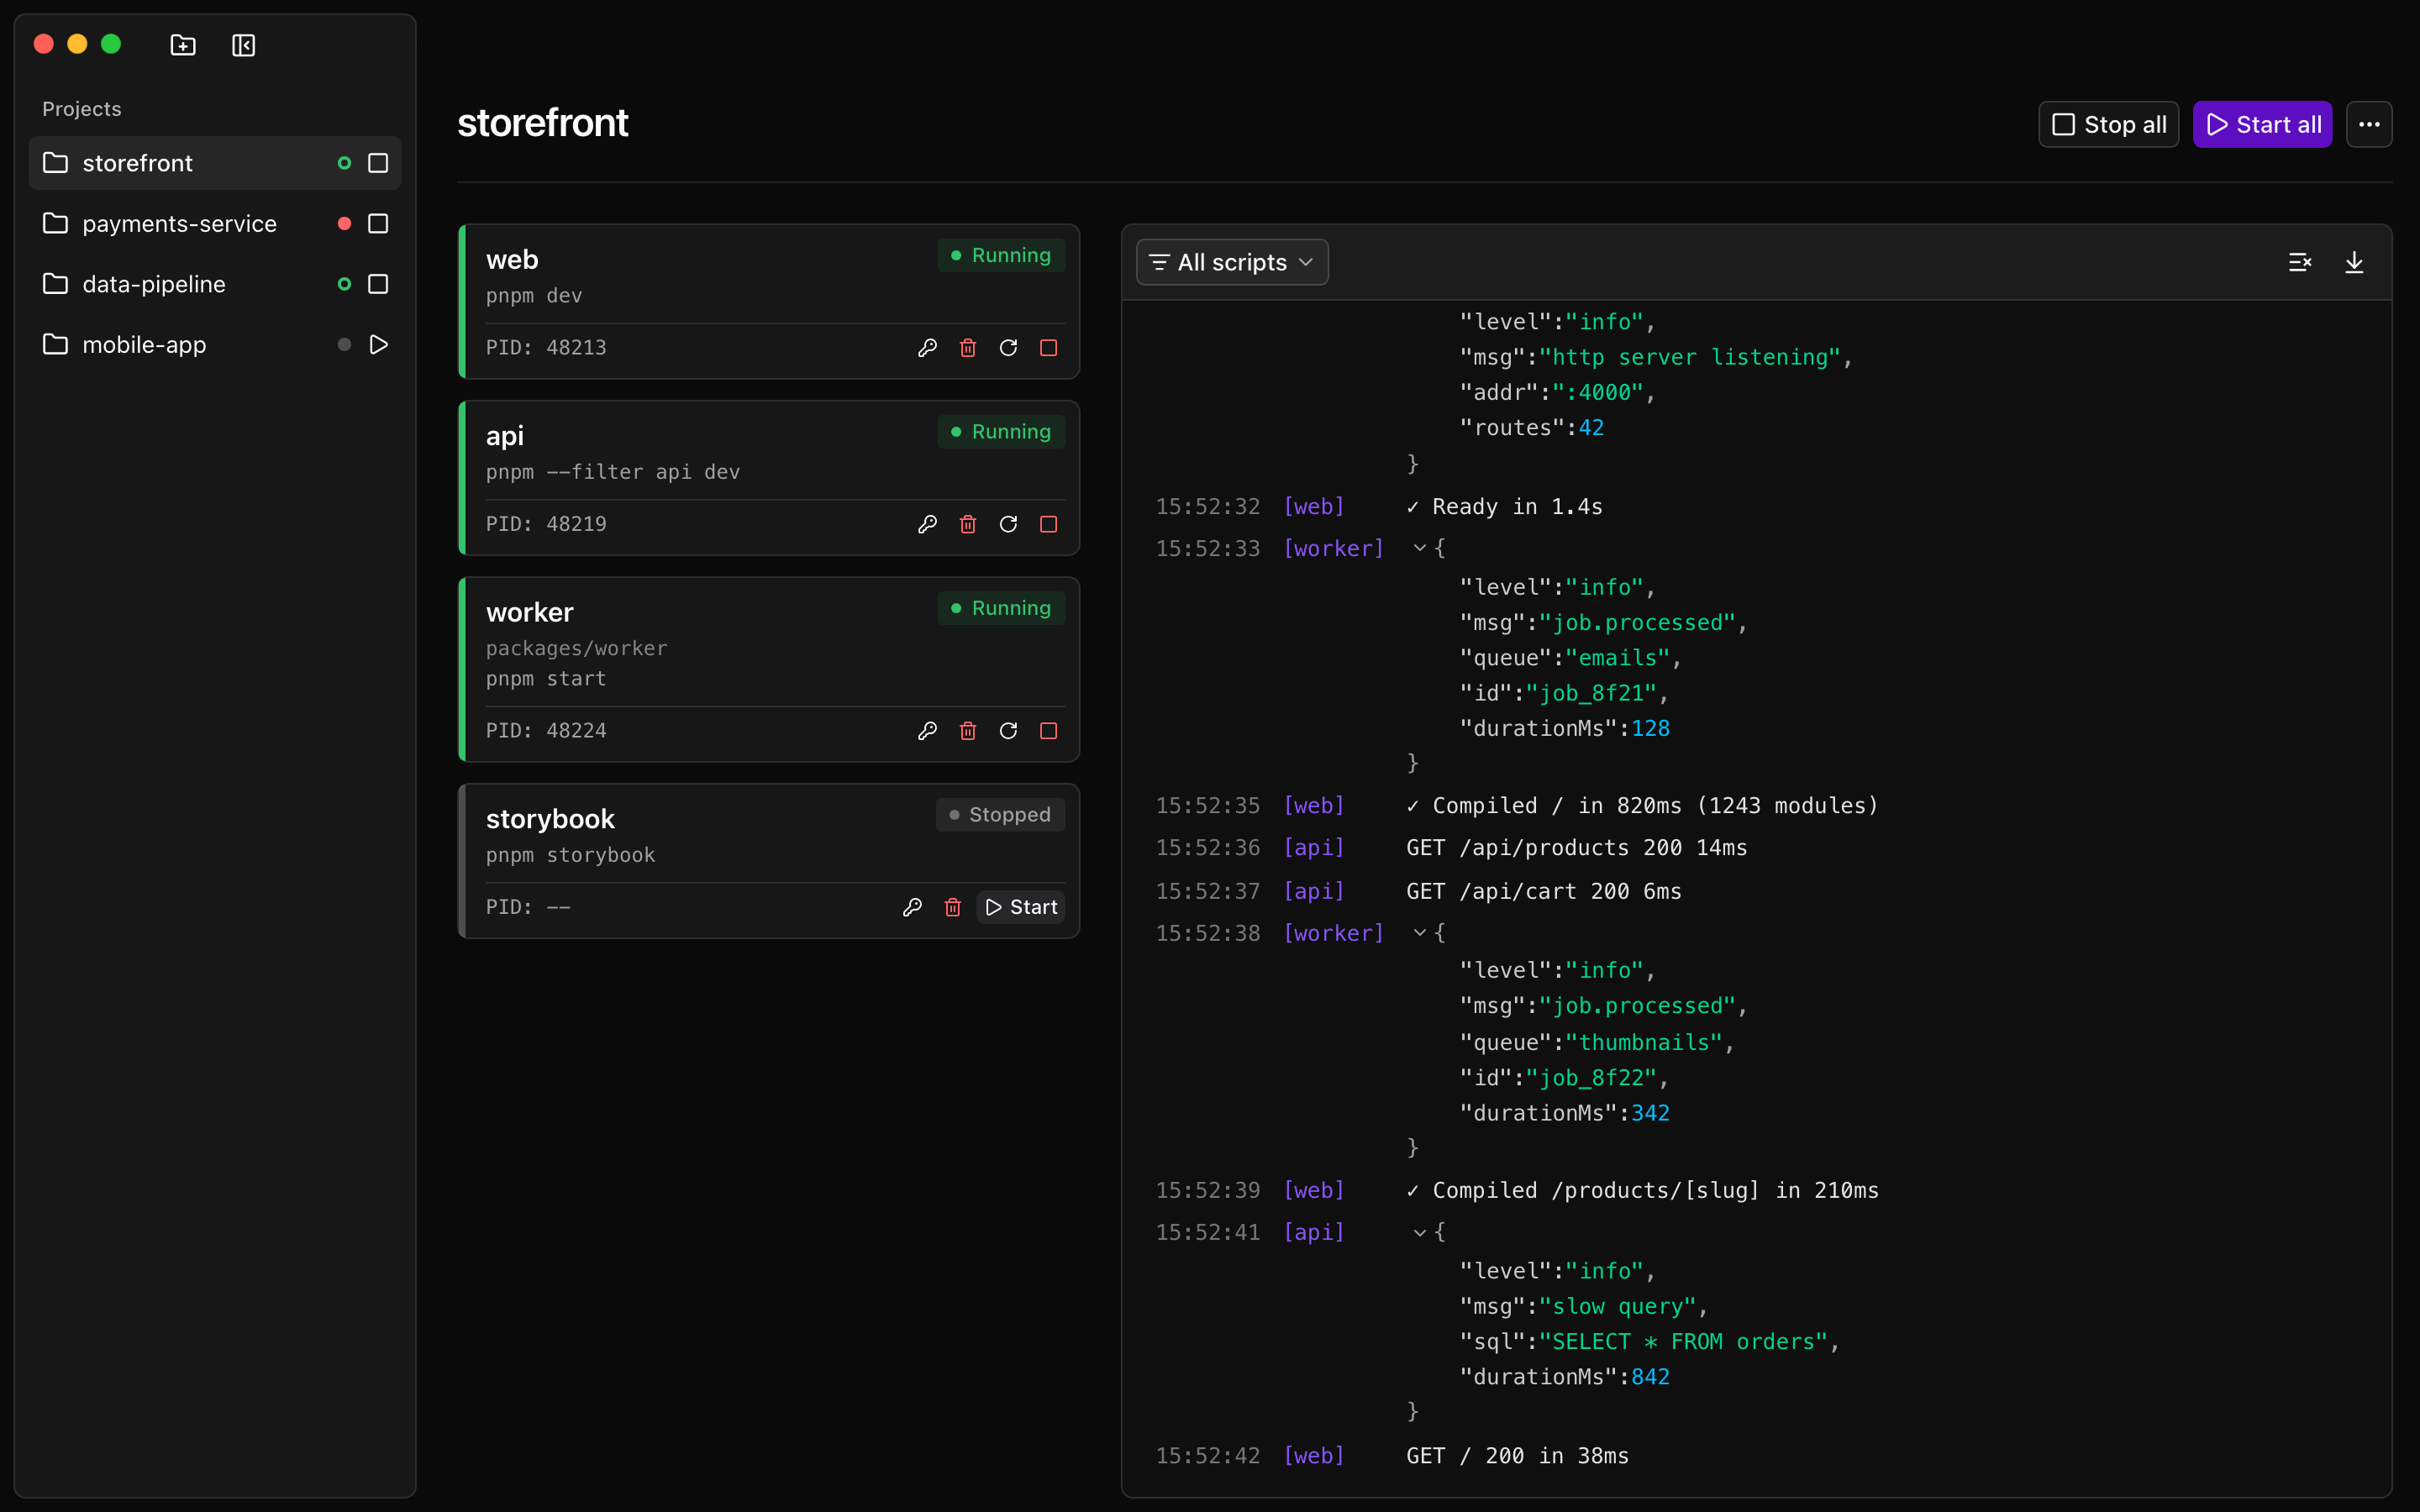The image size is (2420, 1512).
Task: Restart the api script
Action: click(1008, 524)
